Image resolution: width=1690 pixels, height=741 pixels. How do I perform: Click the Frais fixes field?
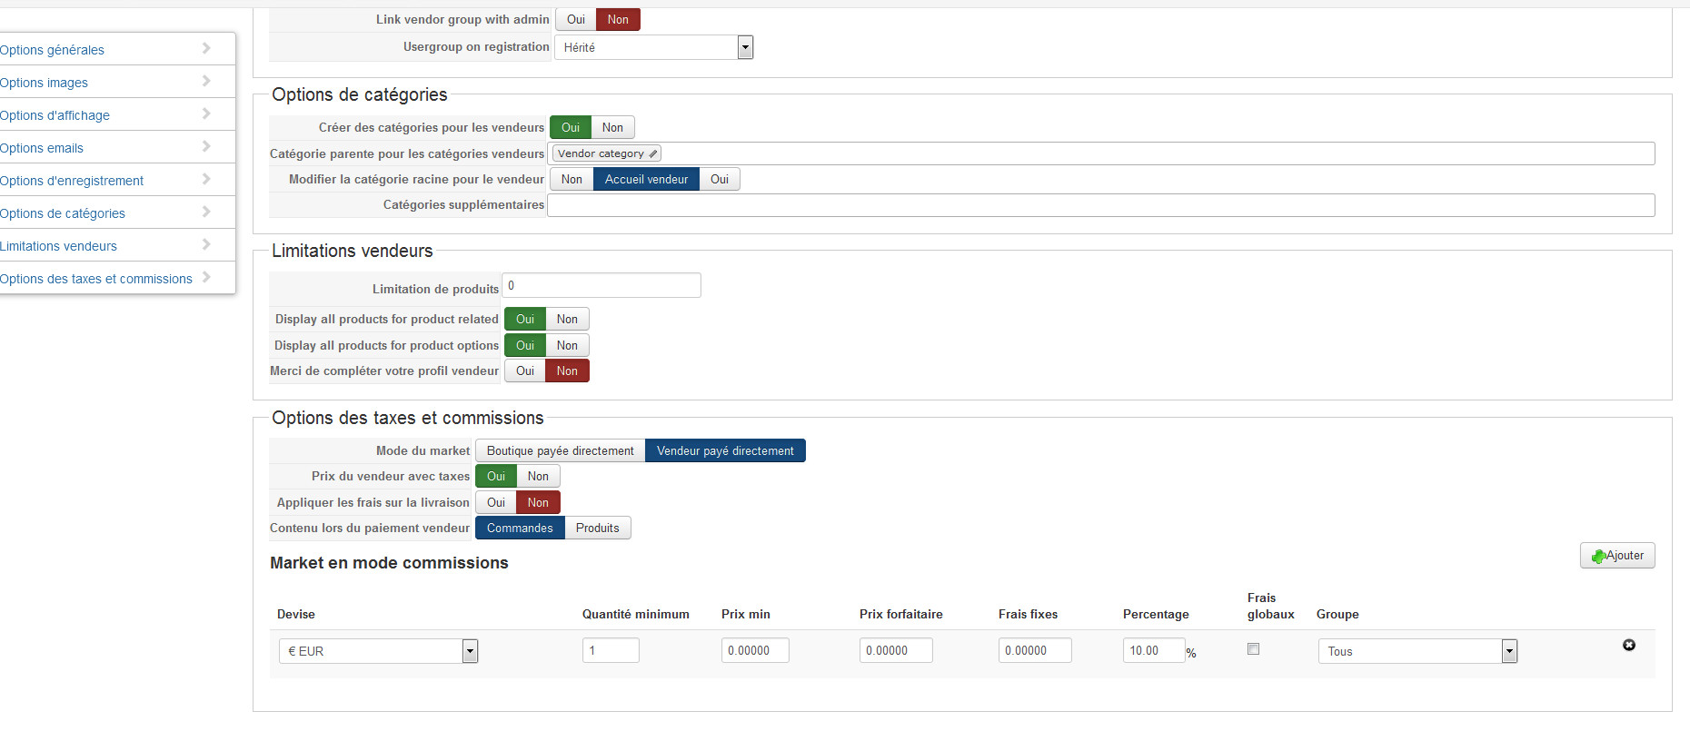tap(1035, 650)
